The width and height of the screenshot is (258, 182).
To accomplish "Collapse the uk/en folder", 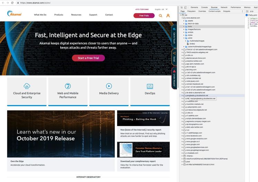I will pyautogui.click(x=184, y=38).
